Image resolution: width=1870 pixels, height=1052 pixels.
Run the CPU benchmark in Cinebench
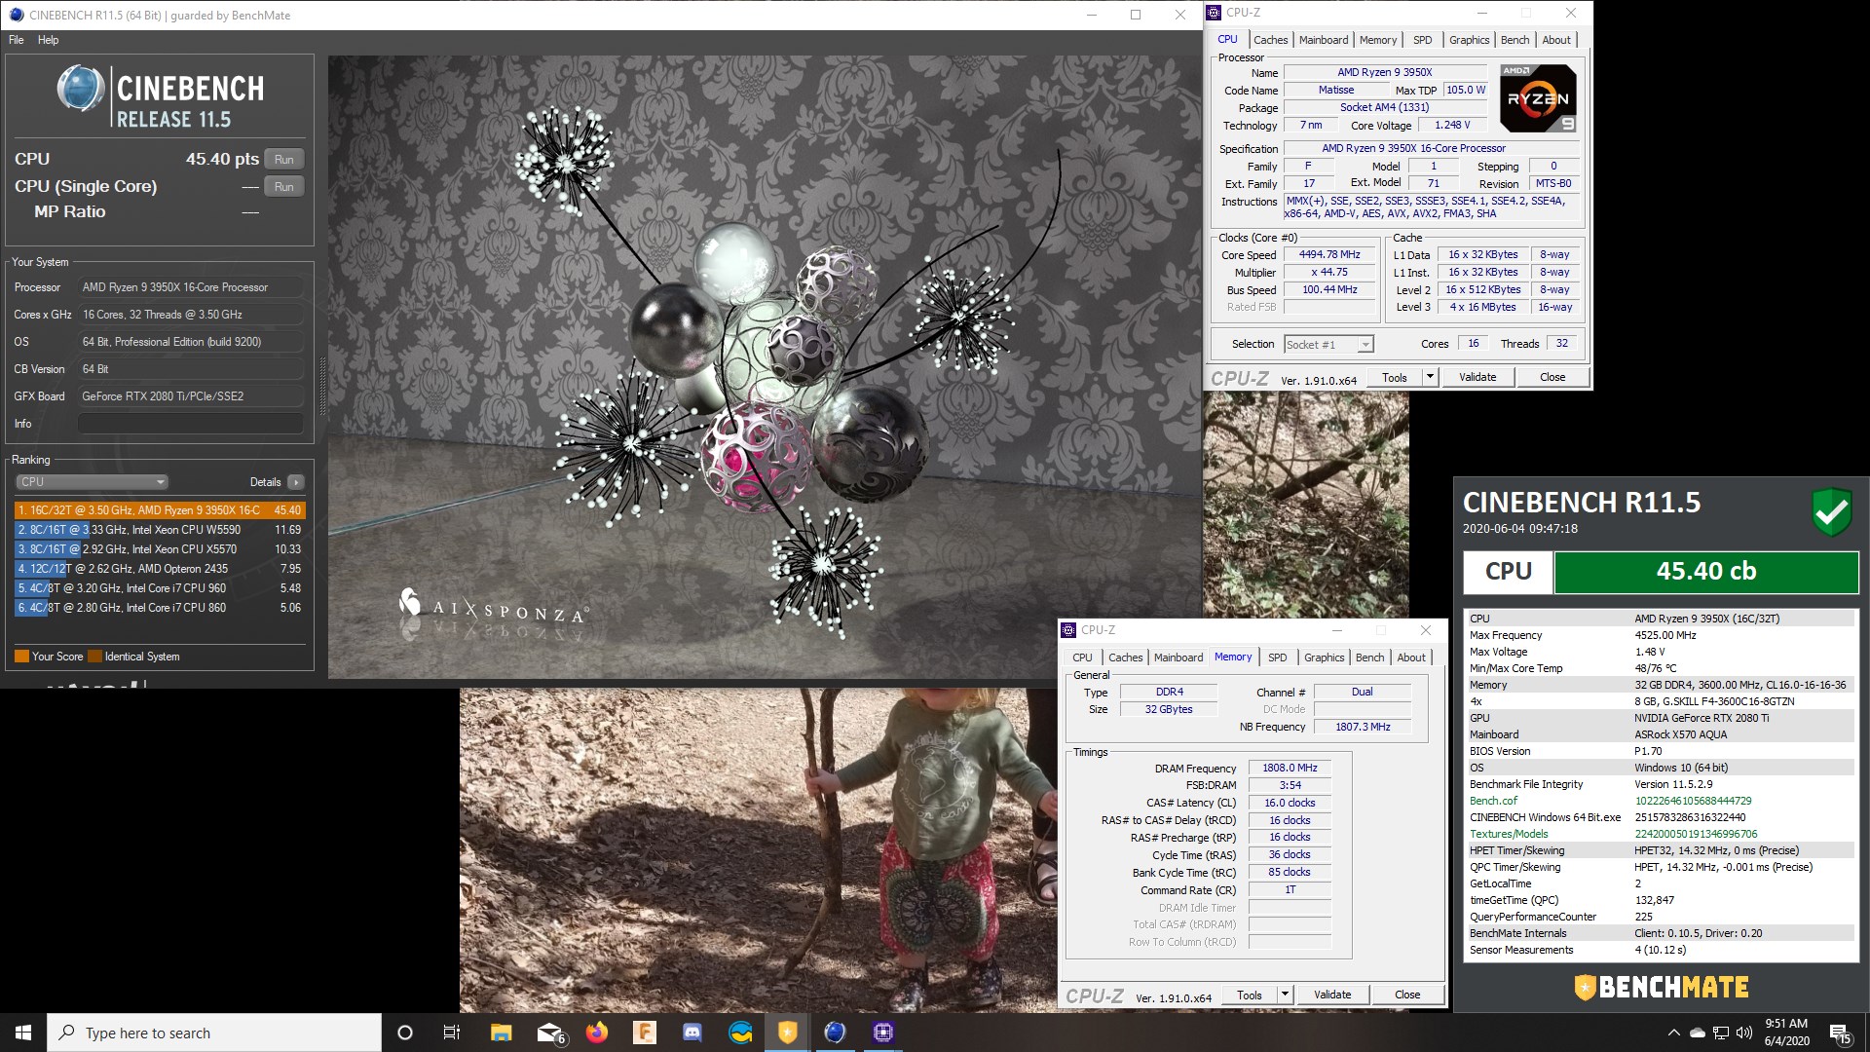coord(283,160)
